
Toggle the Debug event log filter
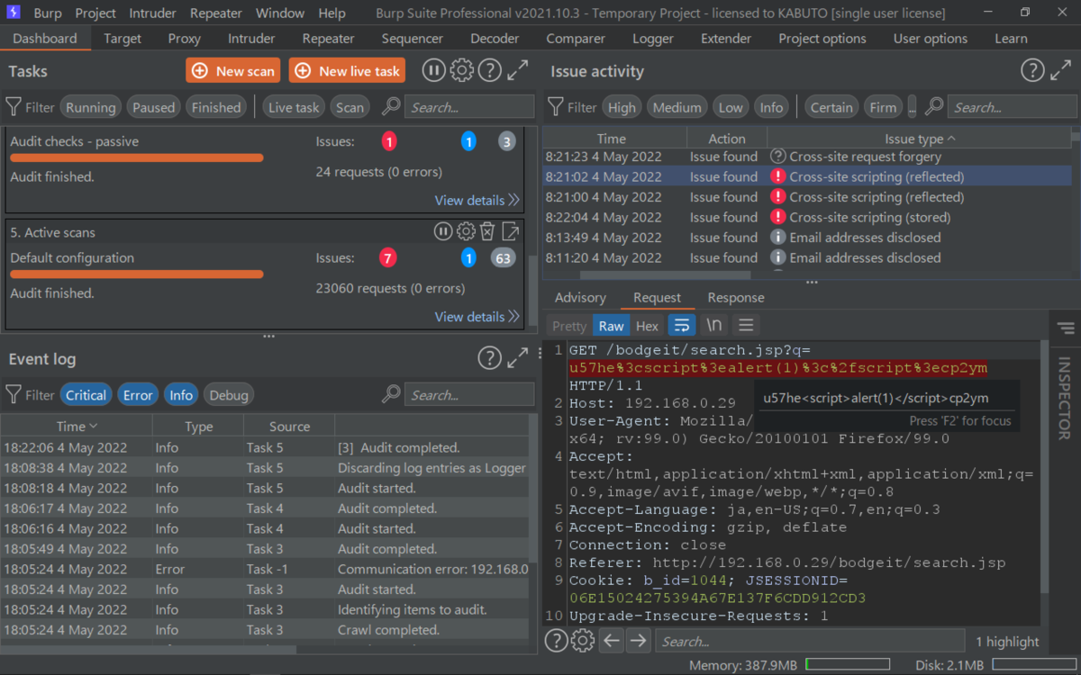[x=229, y=395]
